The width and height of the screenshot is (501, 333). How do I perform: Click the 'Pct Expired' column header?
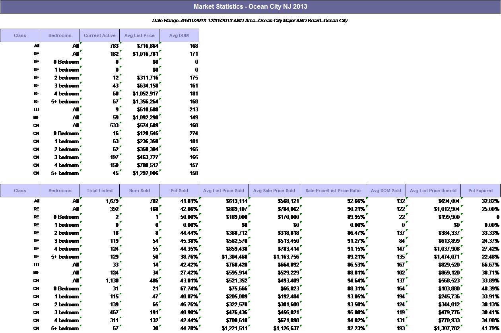[x=481, y=191]
